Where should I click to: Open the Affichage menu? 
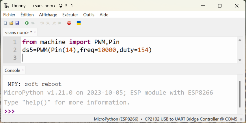point(48,15)
